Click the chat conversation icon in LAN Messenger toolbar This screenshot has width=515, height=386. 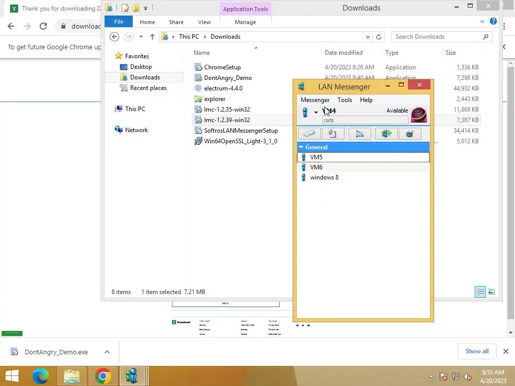point(309,134)
